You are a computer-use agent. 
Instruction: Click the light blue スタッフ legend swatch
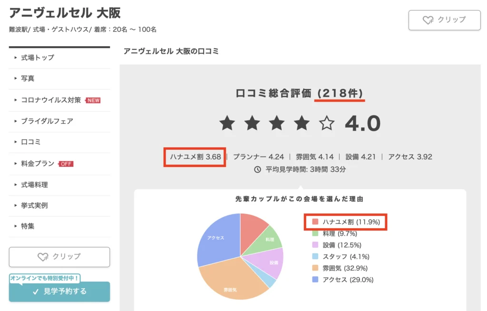pyautogui.click(x=315, y=256)
